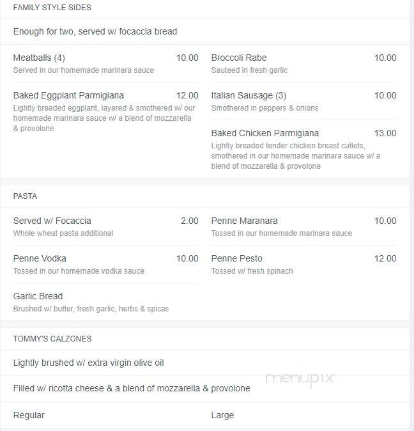The image size is (414, 431).
Task: Click the TOMMY'S CALZONES section header
Action: (52, 339)
